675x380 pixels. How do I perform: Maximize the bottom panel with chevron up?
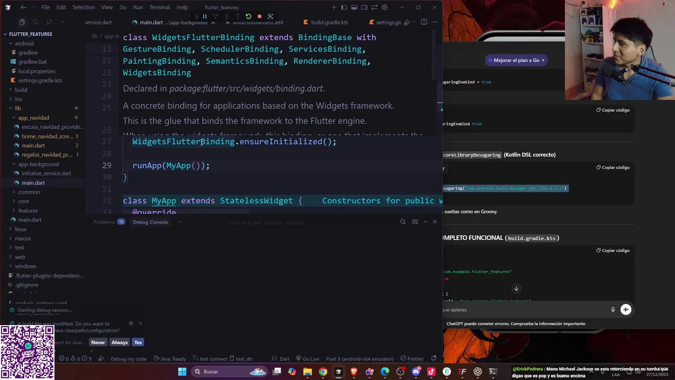point(426,222)
